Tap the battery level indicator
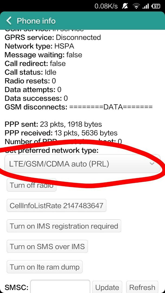Viewport: 165px width, 293px height. click(x=156, y=6)
